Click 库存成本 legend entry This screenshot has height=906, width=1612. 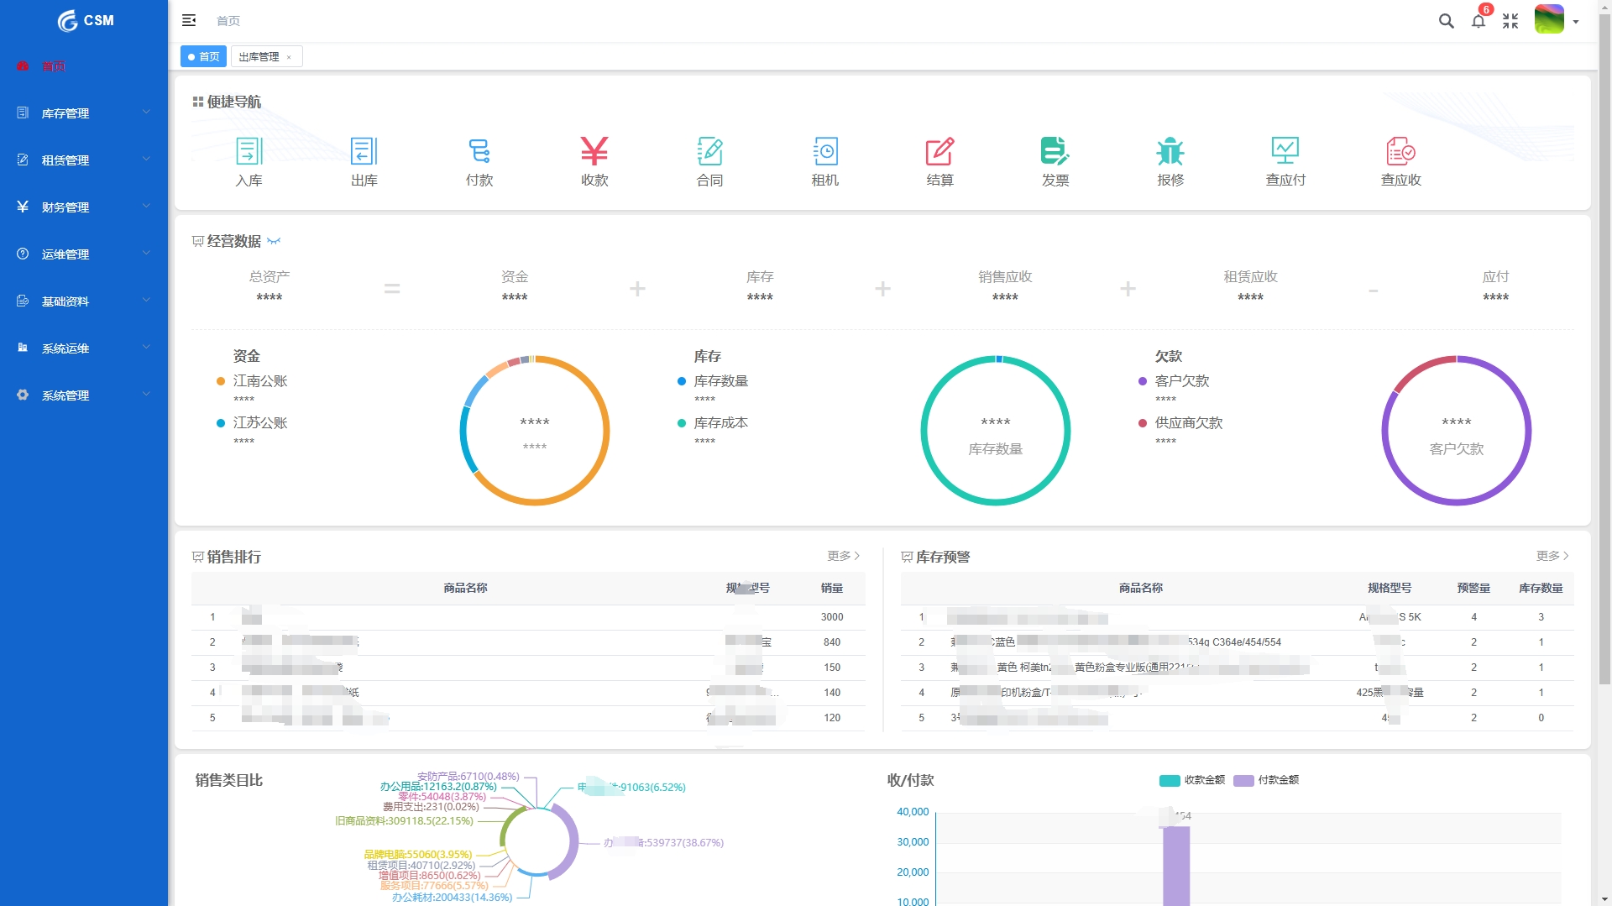point(713,422)
